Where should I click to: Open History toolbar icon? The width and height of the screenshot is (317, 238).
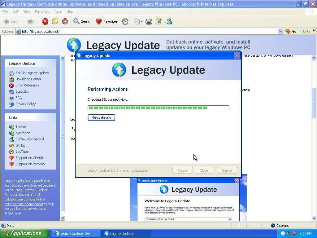125,21
